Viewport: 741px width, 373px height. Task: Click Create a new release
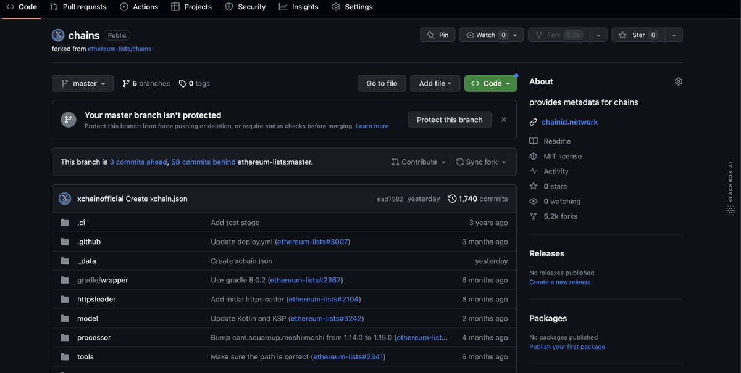point(560,282)
